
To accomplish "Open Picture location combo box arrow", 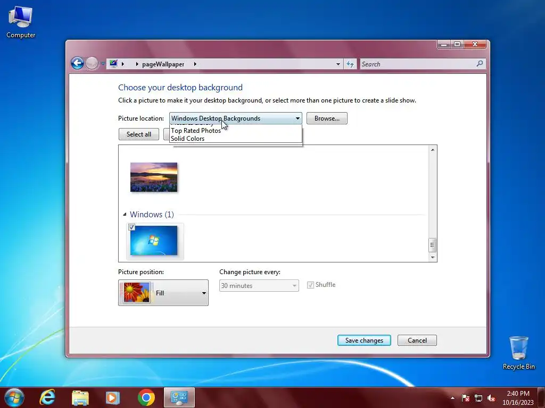I will tap(298, 118).
